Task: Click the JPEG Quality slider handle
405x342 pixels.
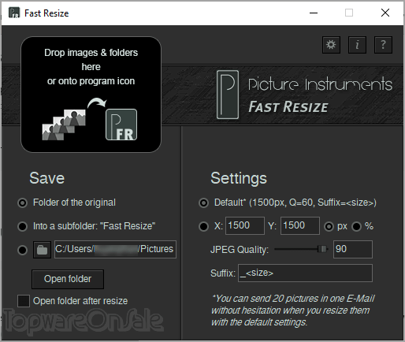Action: point(322,249)
